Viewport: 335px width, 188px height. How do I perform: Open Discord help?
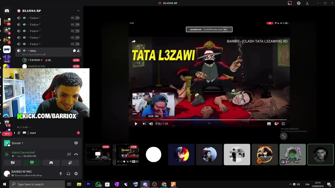coord(299,3)
